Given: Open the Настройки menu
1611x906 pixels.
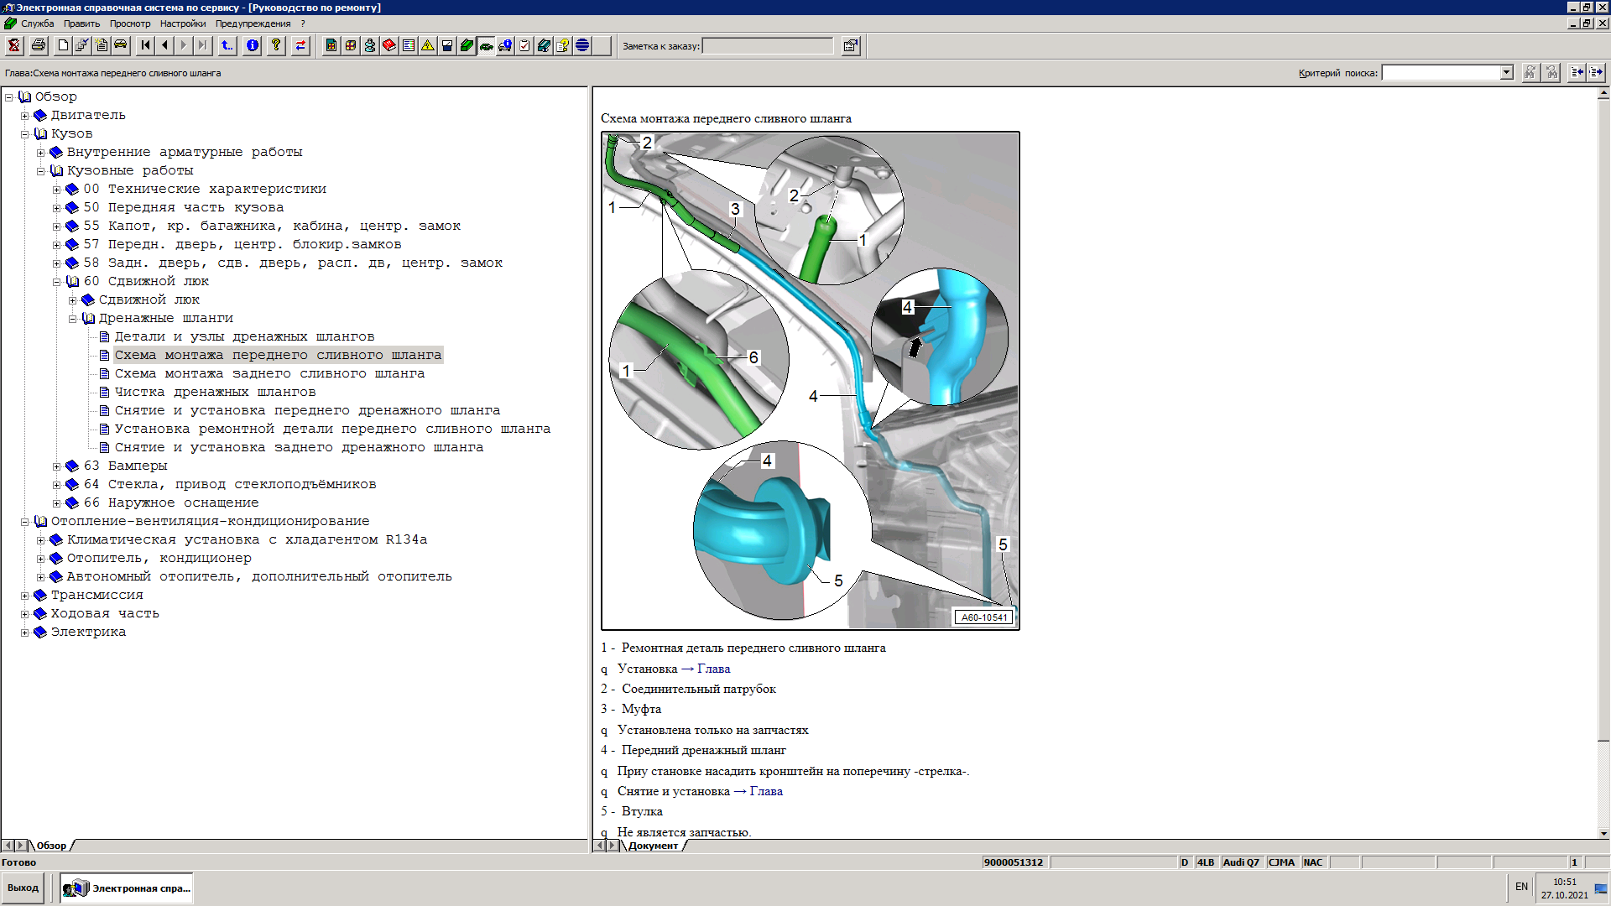Looking at the screenshot, I should [182, 23].
